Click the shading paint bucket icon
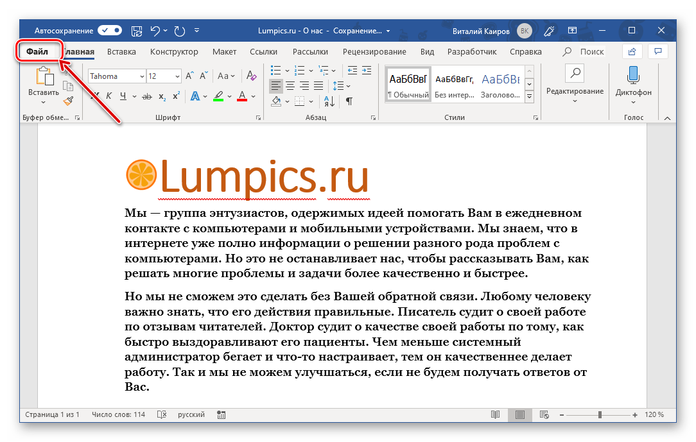Viewport: 696px width, 442px height. [x=277, y=101]
